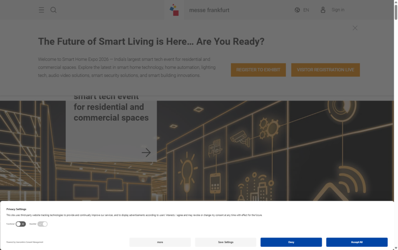Image resolution: width=398 pixels, height=250 pixels.
Task: Save the privacy settings
Action: pyautogui.click(x=225, y=242)
